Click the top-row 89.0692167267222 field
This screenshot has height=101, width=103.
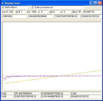(92, 16)
